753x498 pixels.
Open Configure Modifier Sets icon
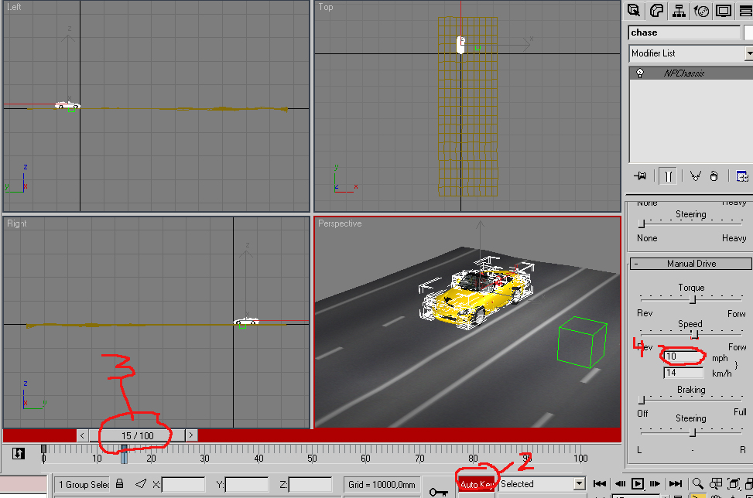coord(742,176)
